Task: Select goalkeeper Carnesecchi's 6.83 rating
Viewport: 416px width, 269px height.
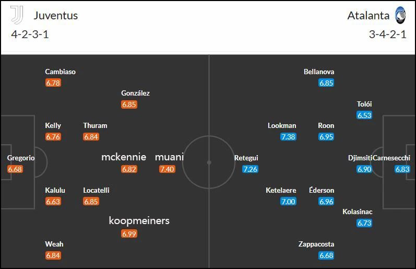Action: [x=402, y=169]
